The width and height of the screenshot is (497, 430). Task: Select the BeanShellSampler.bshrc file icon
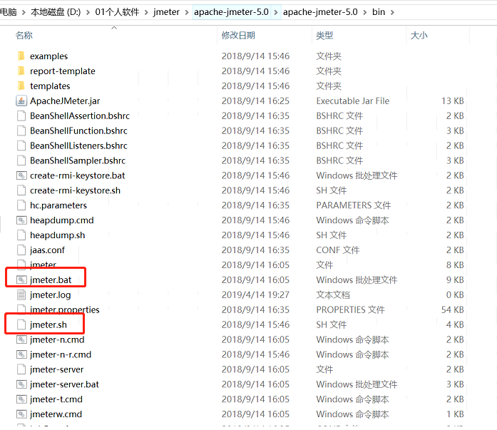point(21,160)
